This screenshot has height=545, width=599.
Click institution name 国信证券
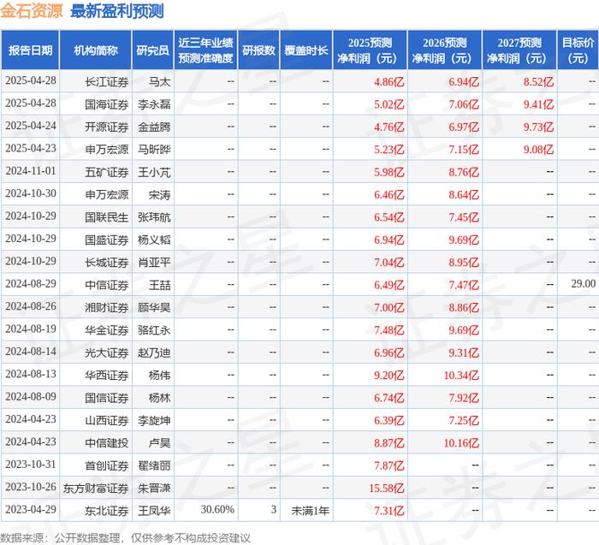[107, 398]
